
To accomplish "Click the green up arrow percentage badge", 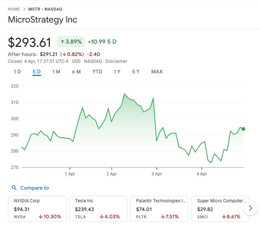I will pos(71,42).
